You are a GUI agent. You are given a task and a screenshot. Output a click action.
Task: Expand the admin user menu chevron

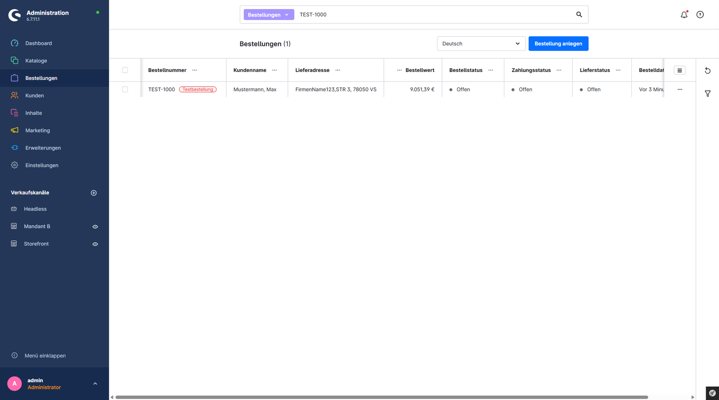click(95, 383)
